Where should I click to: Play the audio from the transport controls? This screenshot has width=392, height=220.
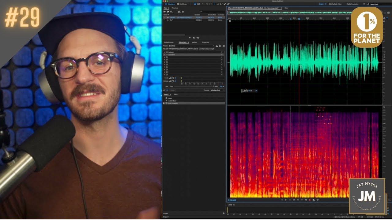click(x=286, y=200)
